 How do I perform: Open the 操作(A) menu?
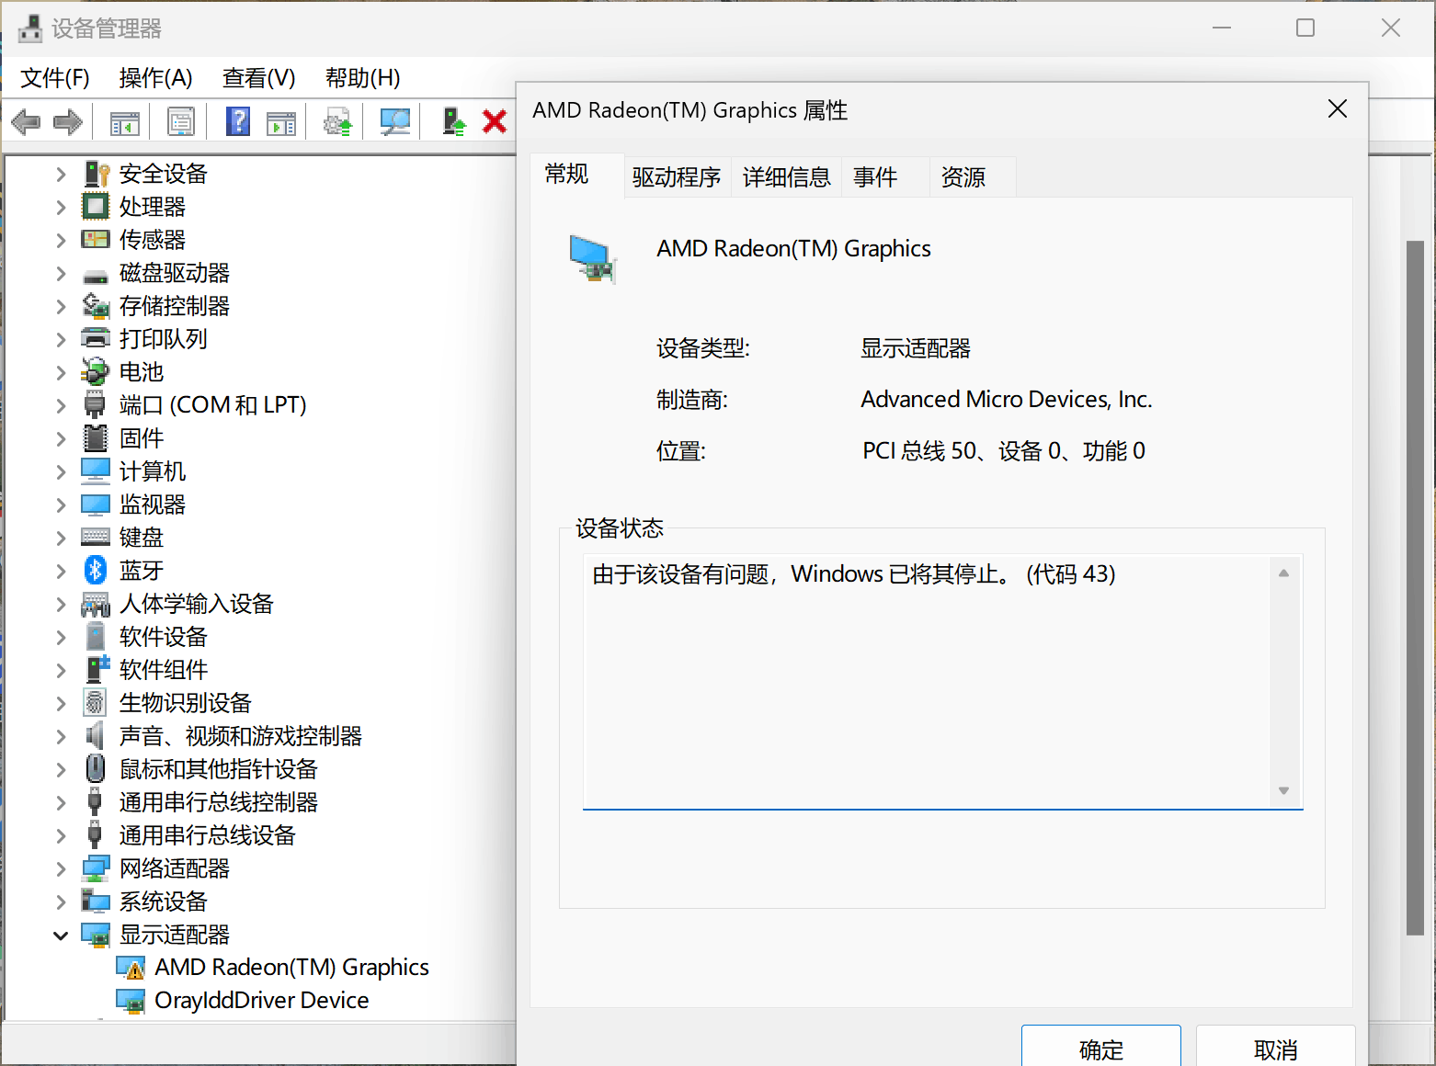pyautogui.click(x=155, y=78)
